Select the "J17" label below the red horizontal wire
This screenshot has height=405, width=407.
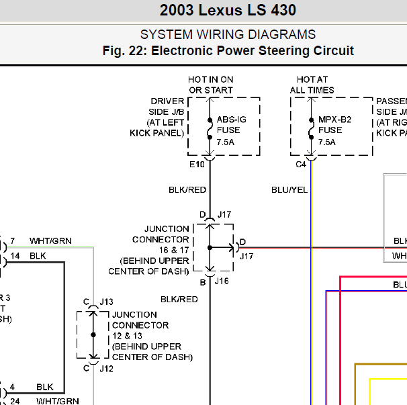[246, 257]
